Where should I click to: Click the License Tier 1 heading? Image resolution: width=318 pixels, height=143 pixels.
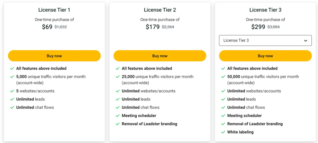[x=54, y=10]
